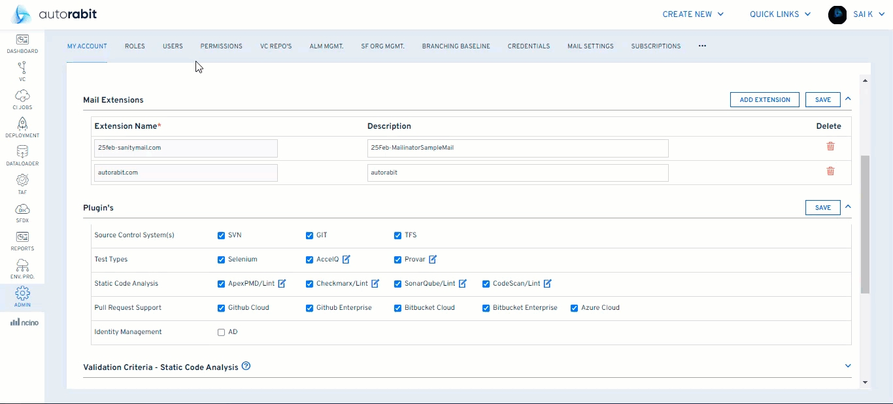Uncheck the SVN source control checkbox
The height and width of the screenshot is (404, 893).
pos(221,235)
